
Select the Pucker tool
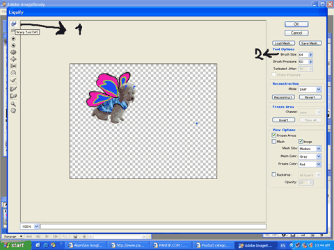coord(13,52)
